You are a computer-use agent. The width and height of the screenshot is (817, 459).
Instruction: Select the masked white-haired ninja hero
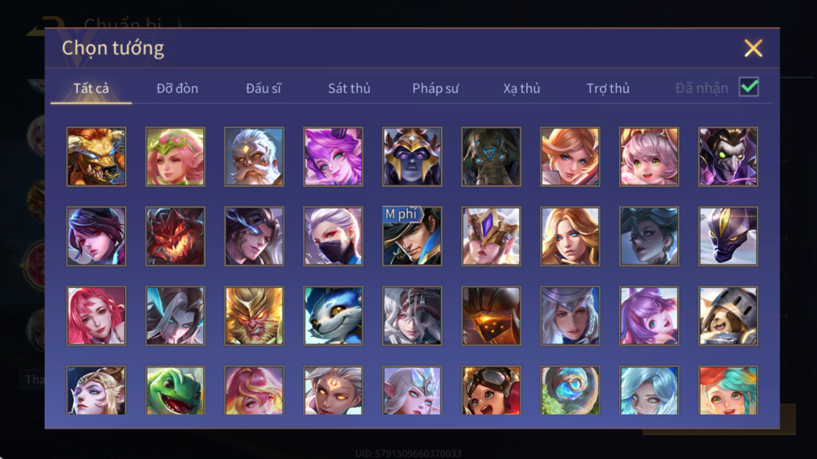pyautogui.click(x=333, y=236)
